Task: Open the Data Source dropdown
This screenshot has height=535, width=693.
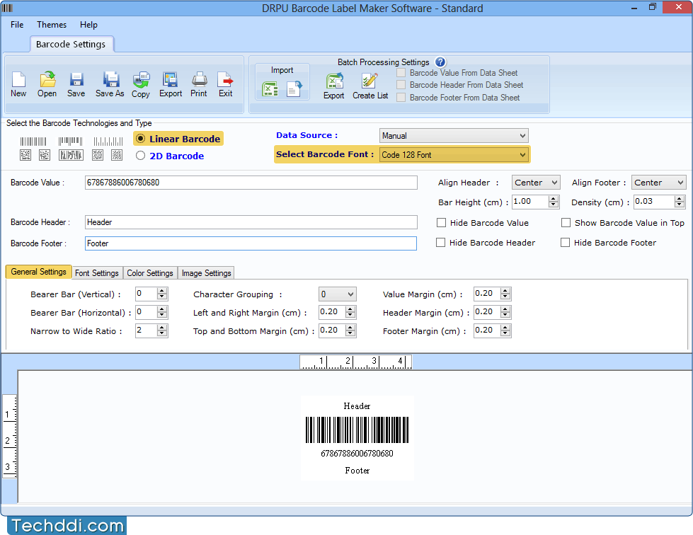Action: [x=454, y=136]
